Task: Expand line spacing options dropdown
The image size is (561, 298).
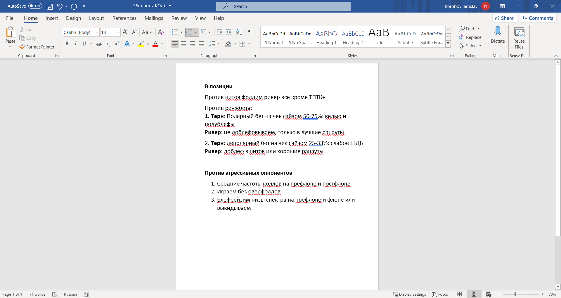Action: click(218, 44)
